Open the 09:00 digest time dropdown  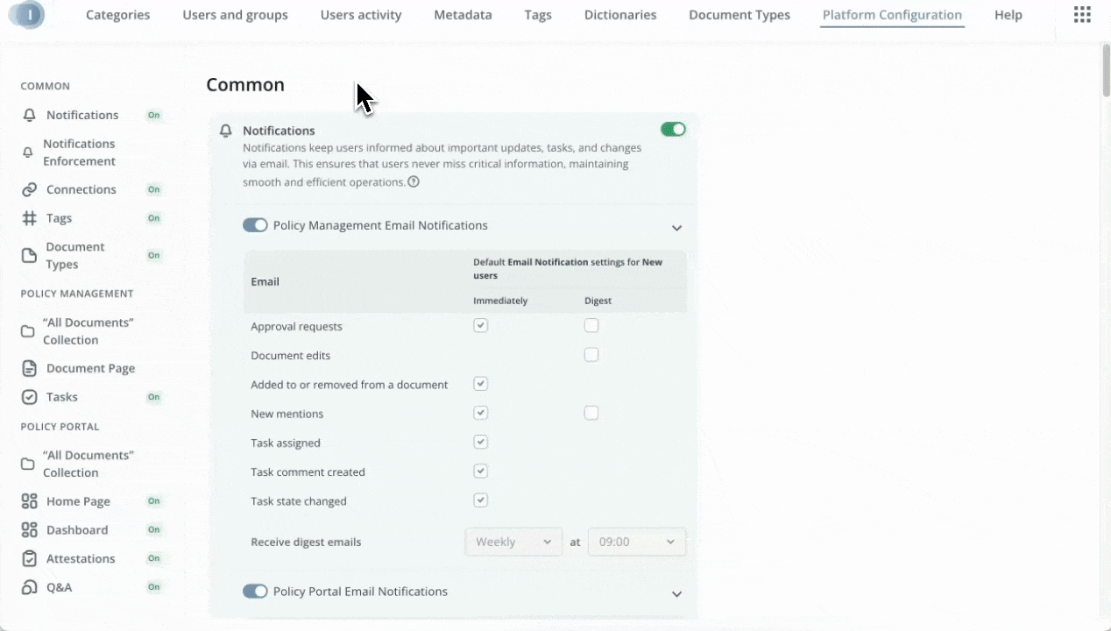637,542
